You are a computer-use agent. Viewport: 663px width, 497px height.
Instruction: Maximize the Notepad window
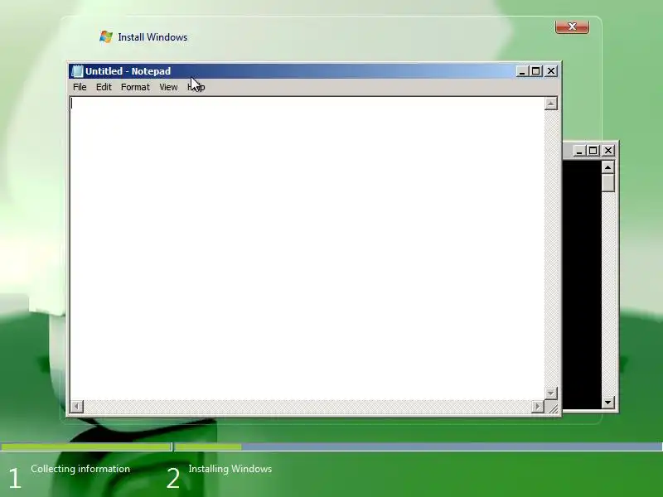click(x=535, y=71)
